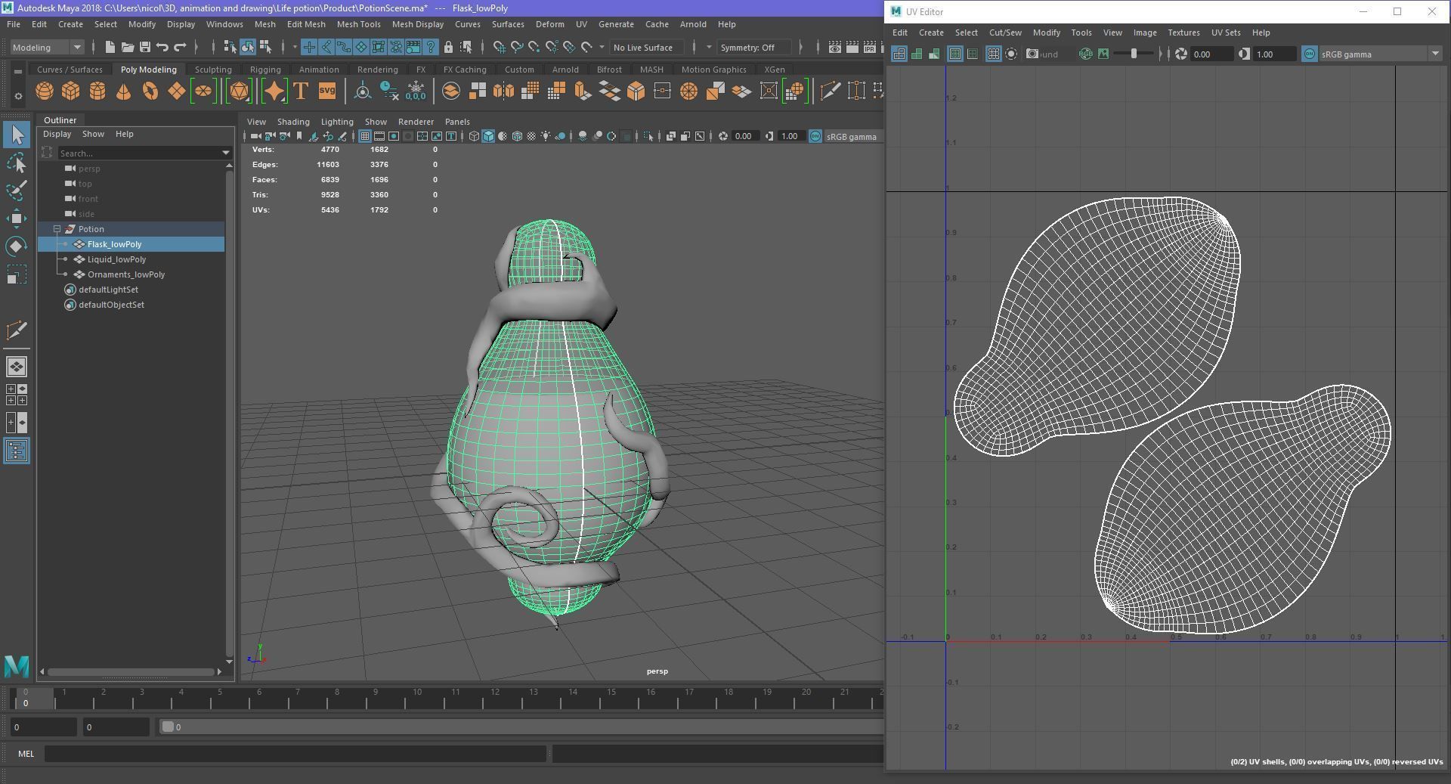Image resolution: width=1451 pixels, height=784 pixels.
Task: Switch to the Sculpting shelf tab
Action: pyautogui.click(x=213, y=69)
